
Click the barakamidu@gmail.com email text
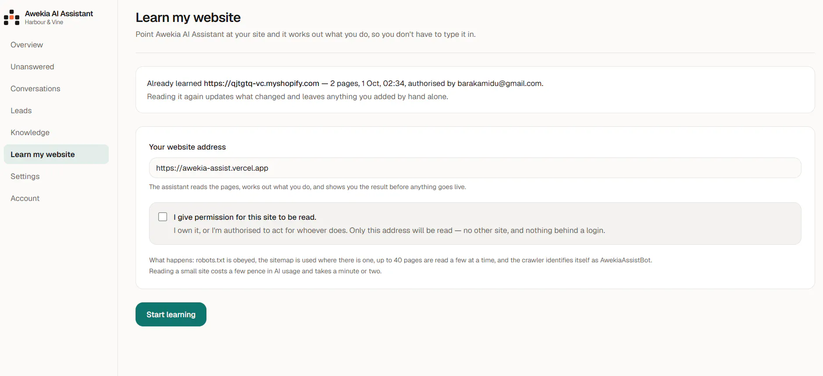[x=499, y=83]
